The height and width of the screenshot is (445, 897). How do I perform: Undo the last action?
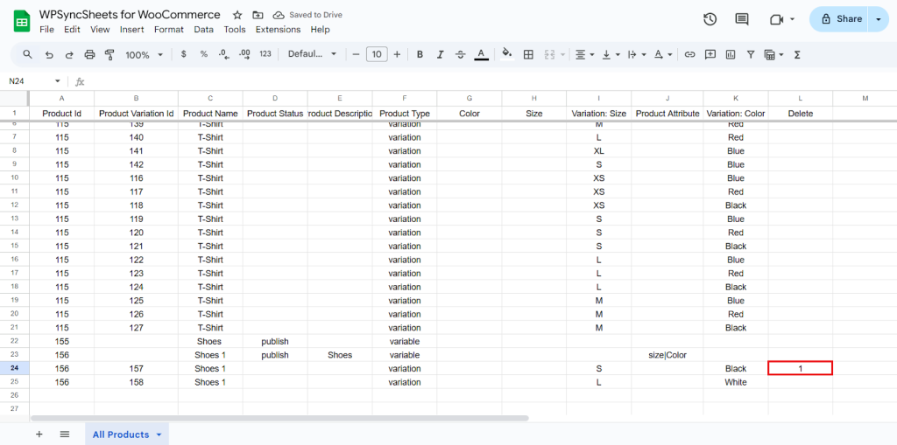(49, 55)
